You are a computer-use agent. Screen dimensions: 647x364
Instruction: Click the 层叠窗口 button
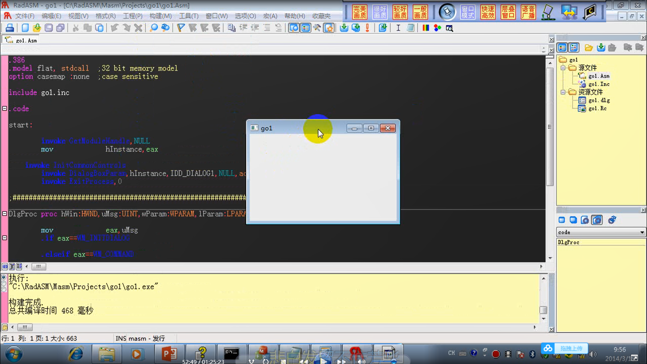[508, 12]
